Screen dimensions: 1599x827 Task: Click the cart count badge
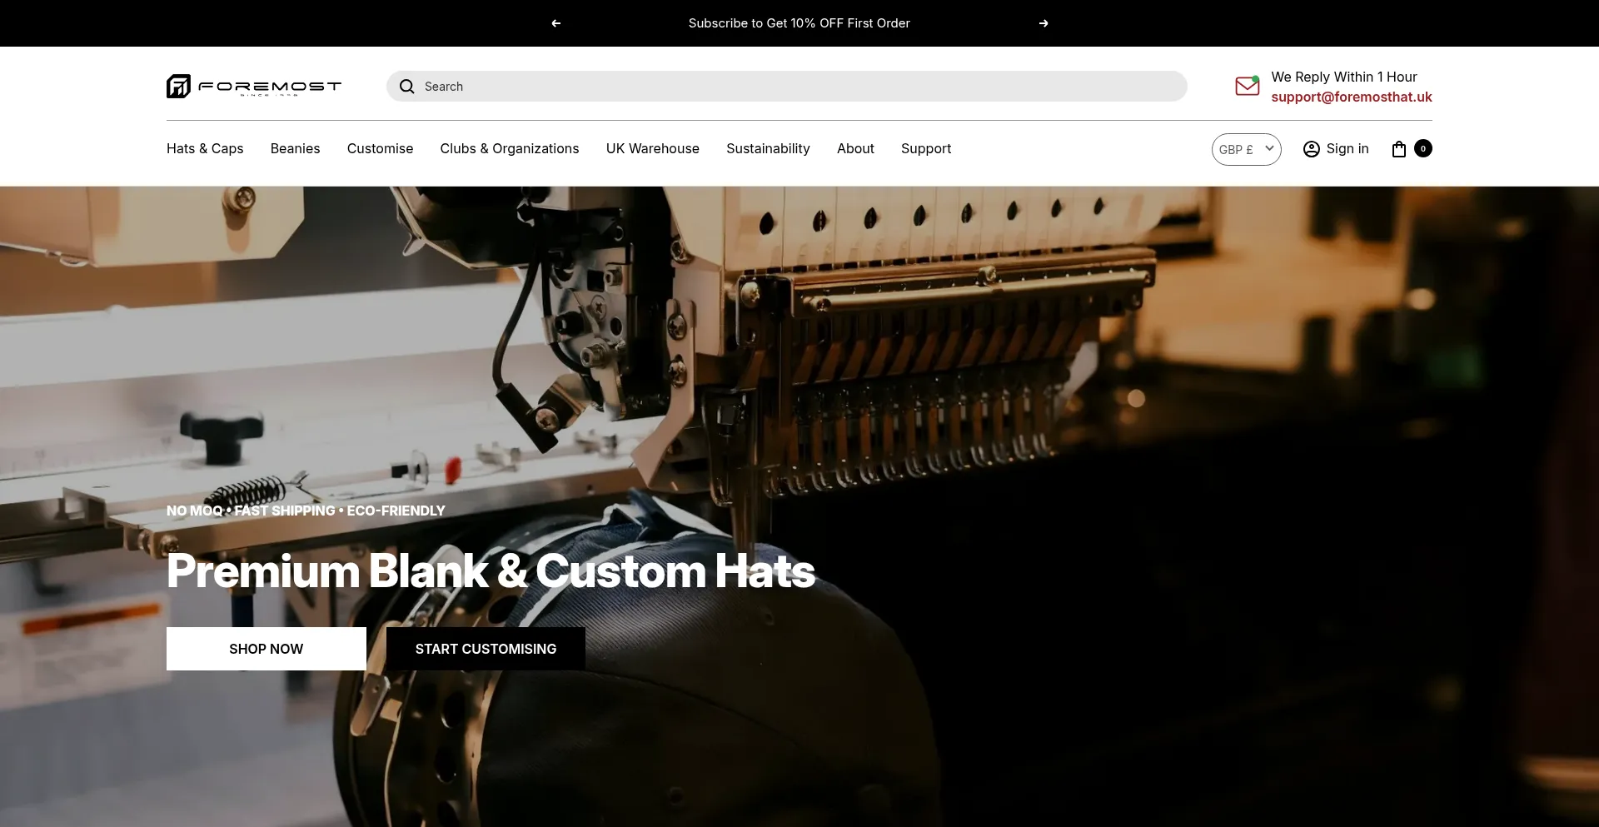click(1423, 148)
